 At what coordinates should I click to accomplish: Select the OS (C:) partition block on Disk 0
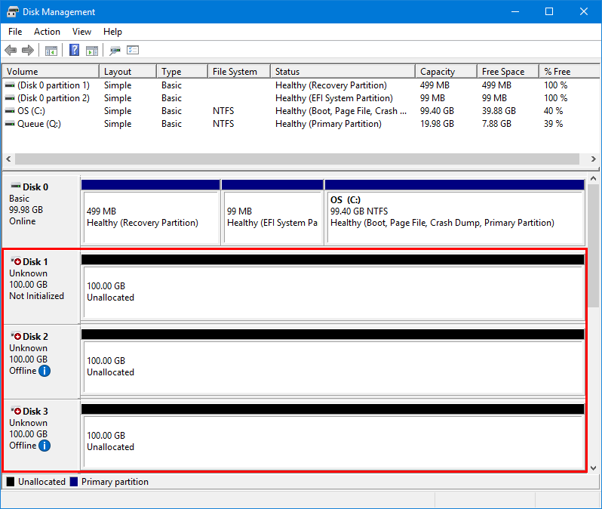[454, 217]
